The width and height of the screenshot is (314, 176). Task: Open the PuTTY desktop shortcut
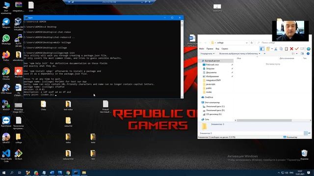click(18, 40)
